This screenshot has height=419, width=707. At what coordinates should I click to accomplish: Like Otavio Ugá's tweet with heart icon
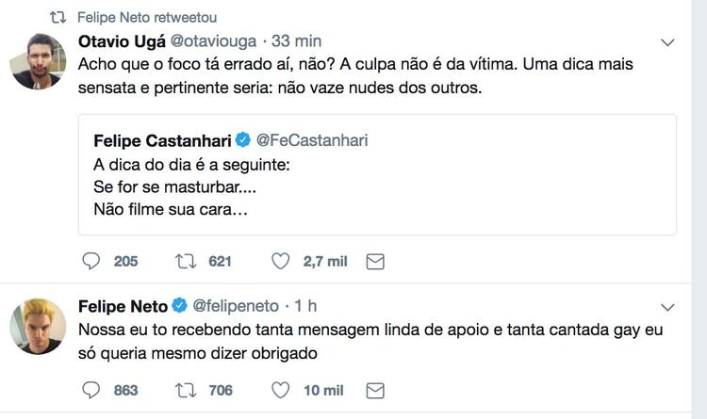pyautogui.click(x=280, y=261)
